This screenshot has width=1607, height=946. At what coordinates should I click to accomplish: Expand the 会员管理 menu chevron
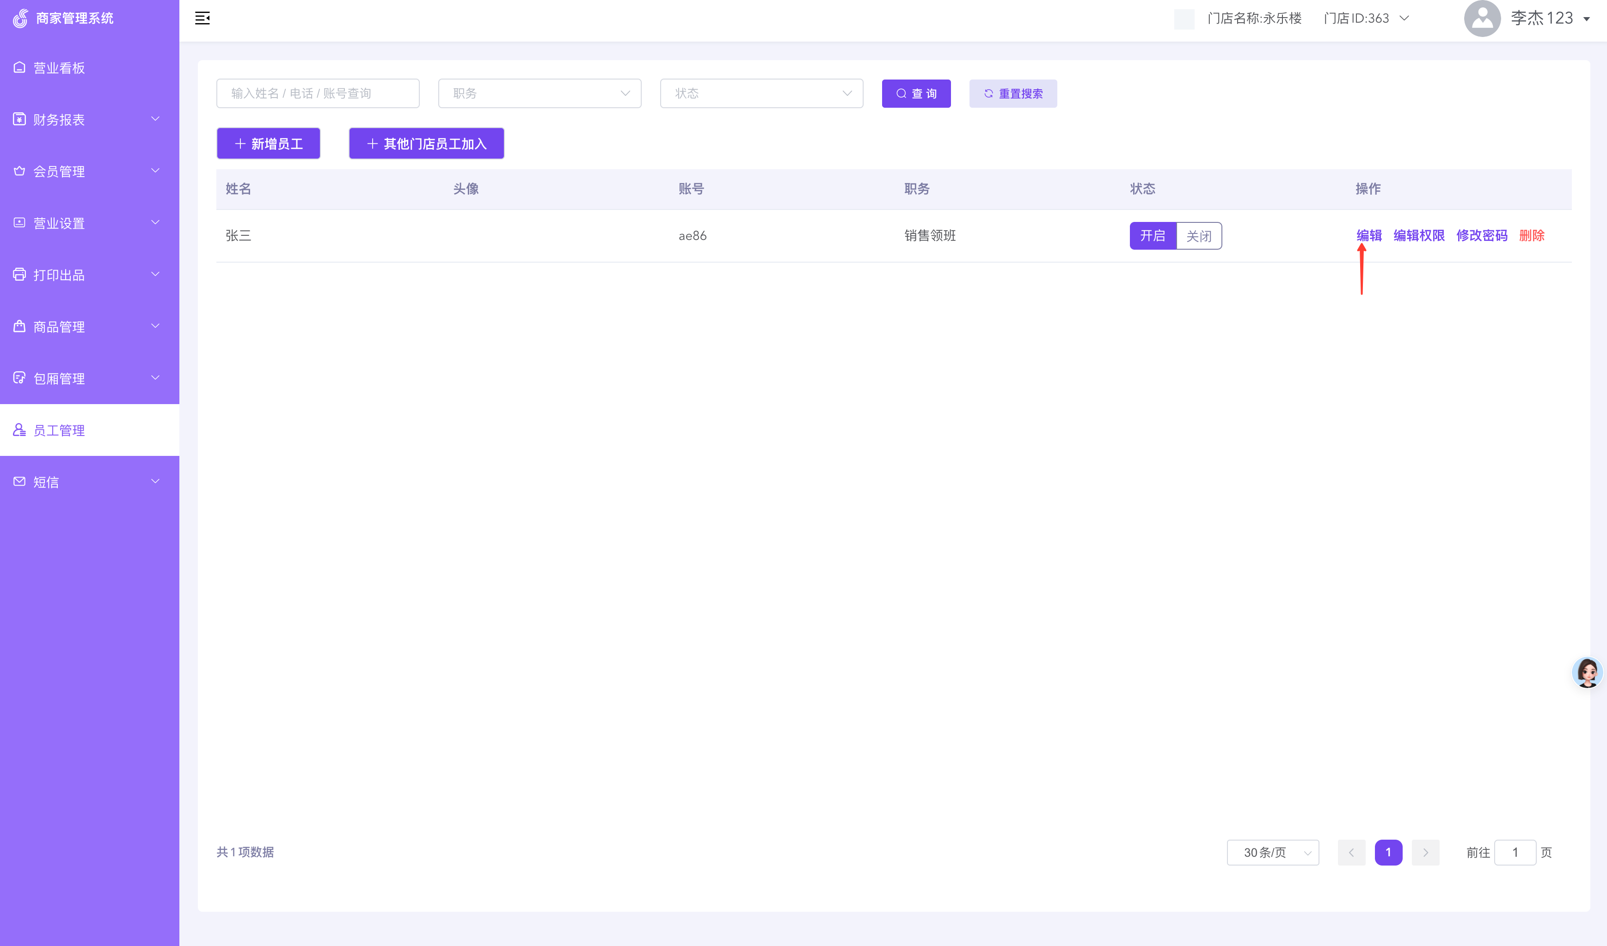155,170
